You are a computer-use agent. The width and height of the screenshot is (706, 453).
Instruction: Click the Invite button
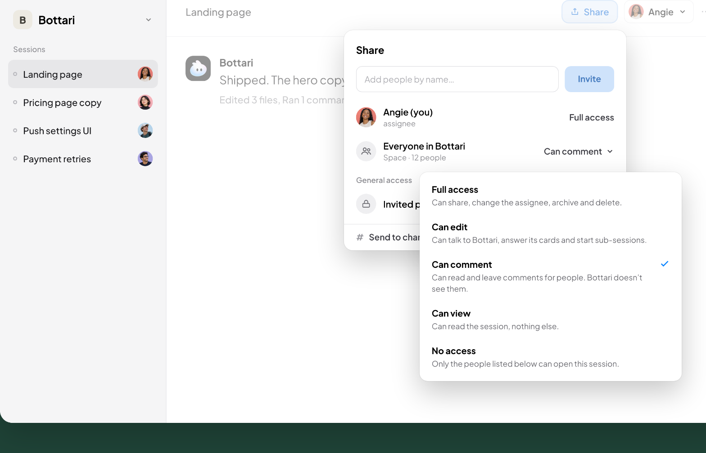pos(589,79)
